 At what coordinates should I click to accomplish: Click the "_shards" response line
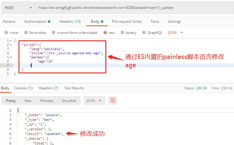(36, 139)
